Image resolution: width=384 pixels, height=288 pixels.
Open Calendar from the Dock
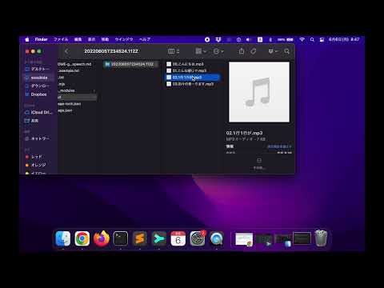click(178, 238)
